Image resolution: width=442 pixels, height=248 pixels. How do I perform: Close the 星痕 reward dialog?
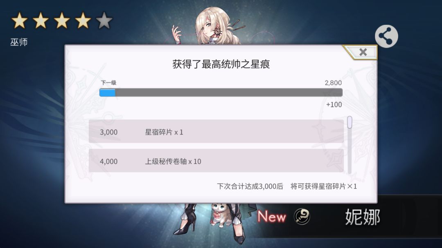[363, 52]
